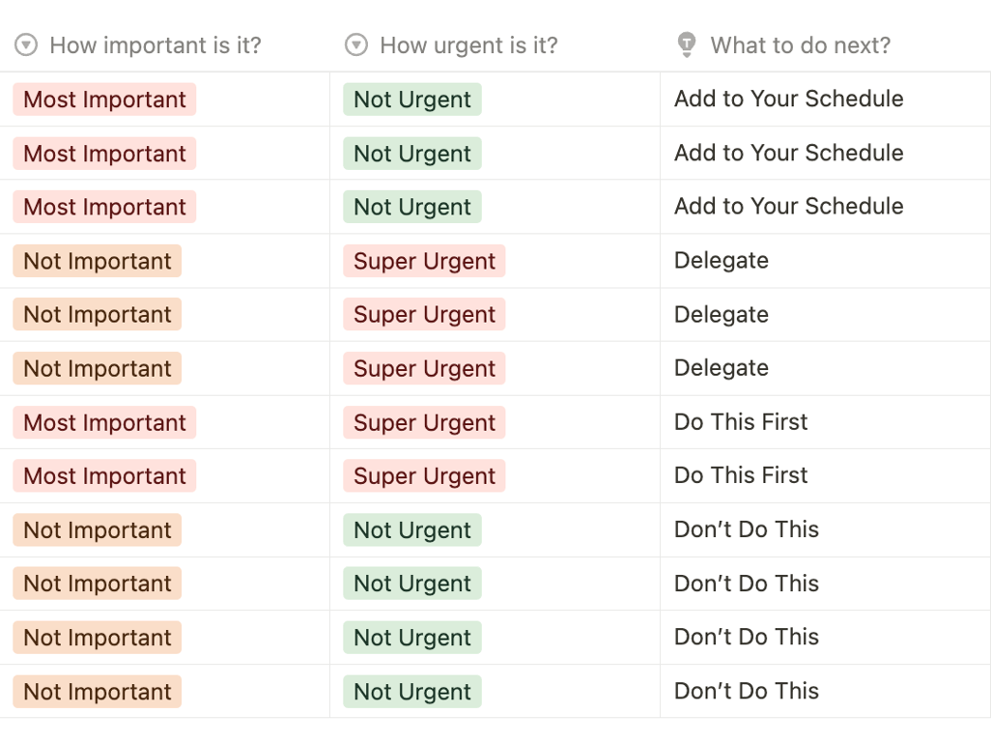Click the first Not Important orange tag
This screenshot has height=742, width=991.
(x=98, y=261)
